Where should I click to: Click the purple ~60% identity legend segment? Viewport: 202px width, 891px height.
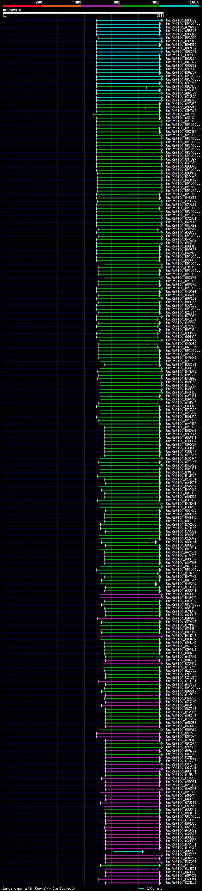coord(101,6)
